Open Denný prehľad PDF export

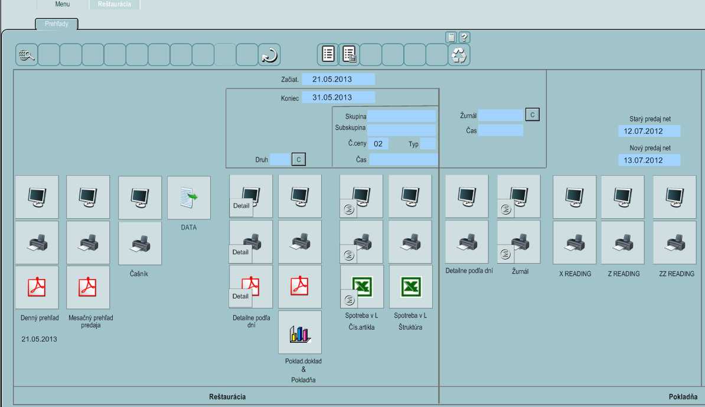[37, 287]
